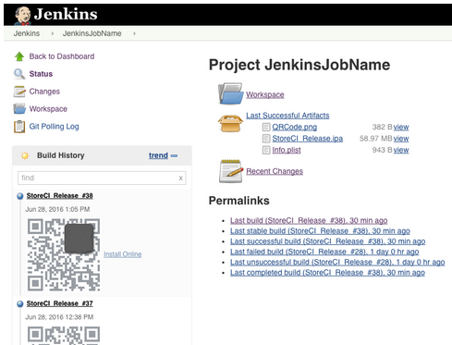
Task: Click the Jenkins butler logo icon
Action: (22, 16)
